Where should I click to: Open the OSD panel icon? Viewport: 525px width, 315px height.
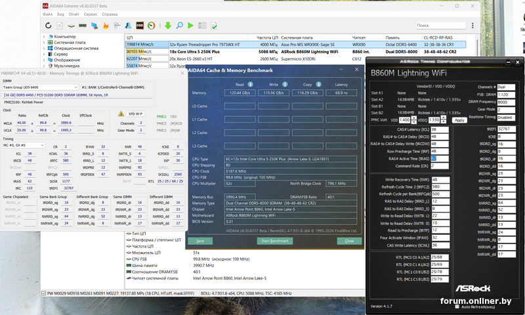(140, 26)
